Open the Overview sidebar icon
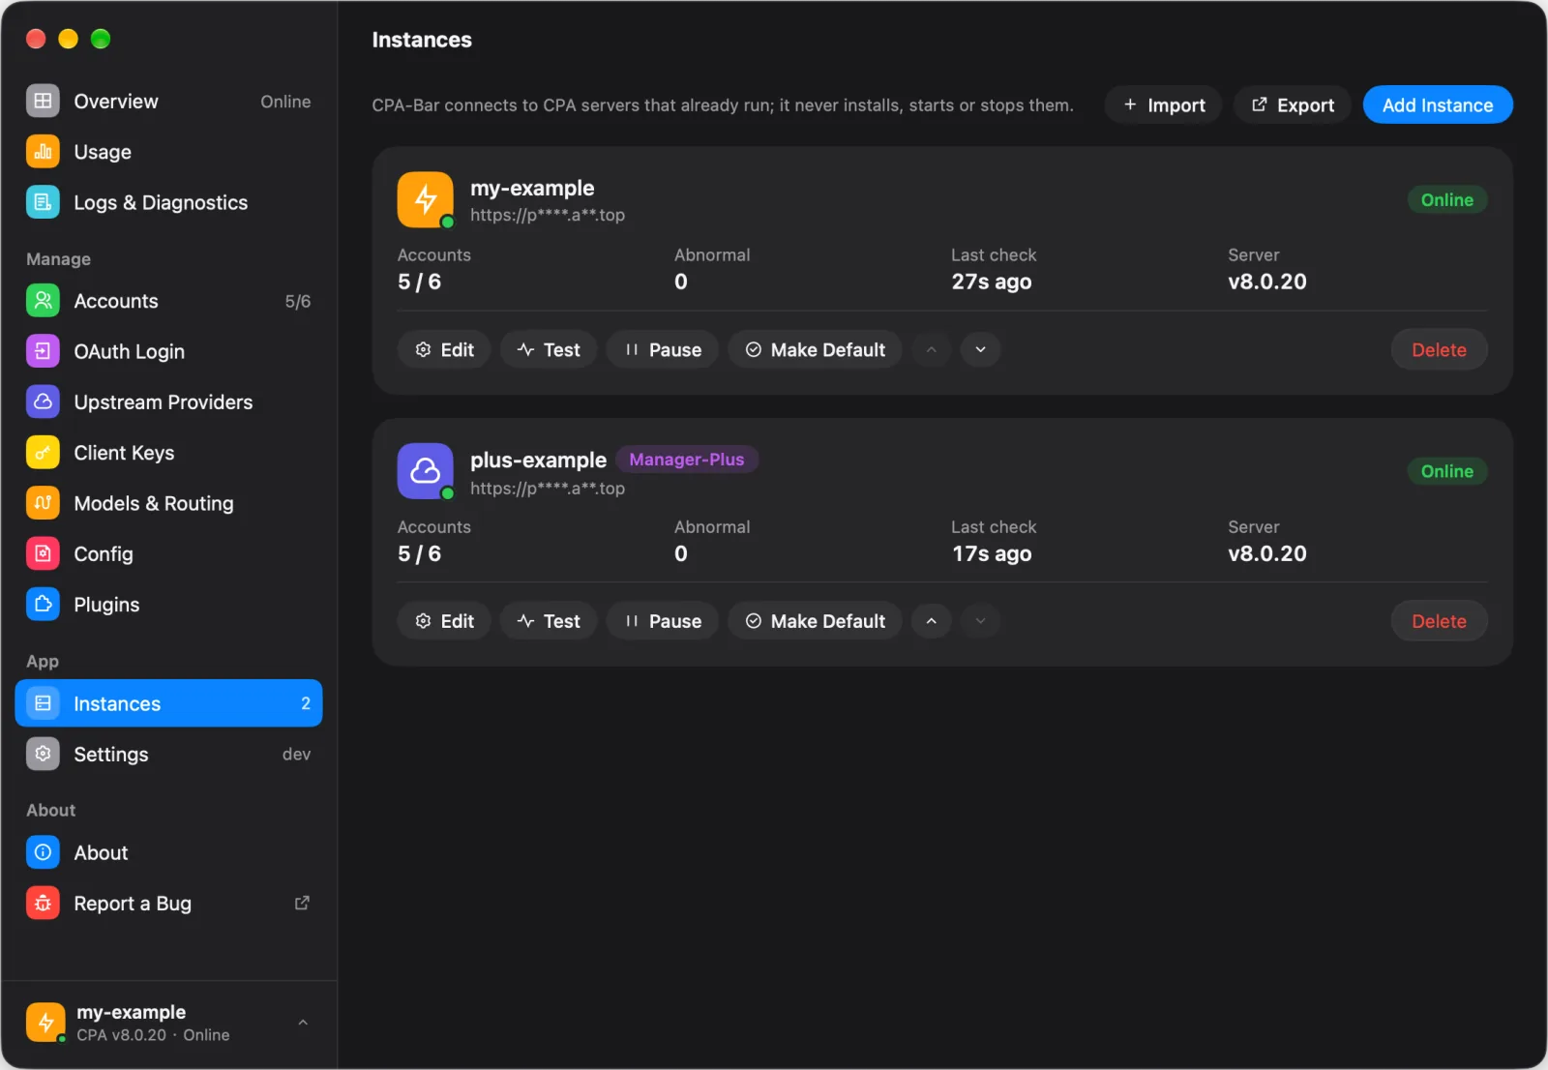The image size is (1548, 1070). [x=43, y=101]
